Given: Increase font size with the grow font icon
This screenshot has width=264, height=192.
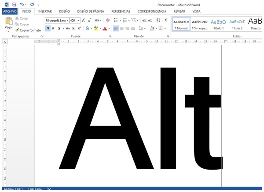Looking at the screenshot, I should (84, 21).
